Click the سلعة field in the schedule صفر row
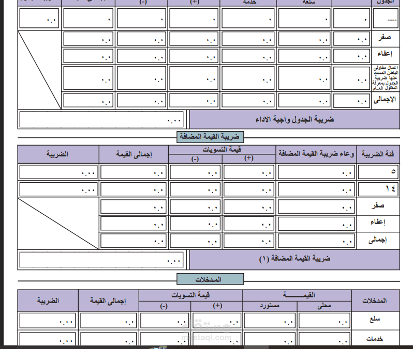 304,39
